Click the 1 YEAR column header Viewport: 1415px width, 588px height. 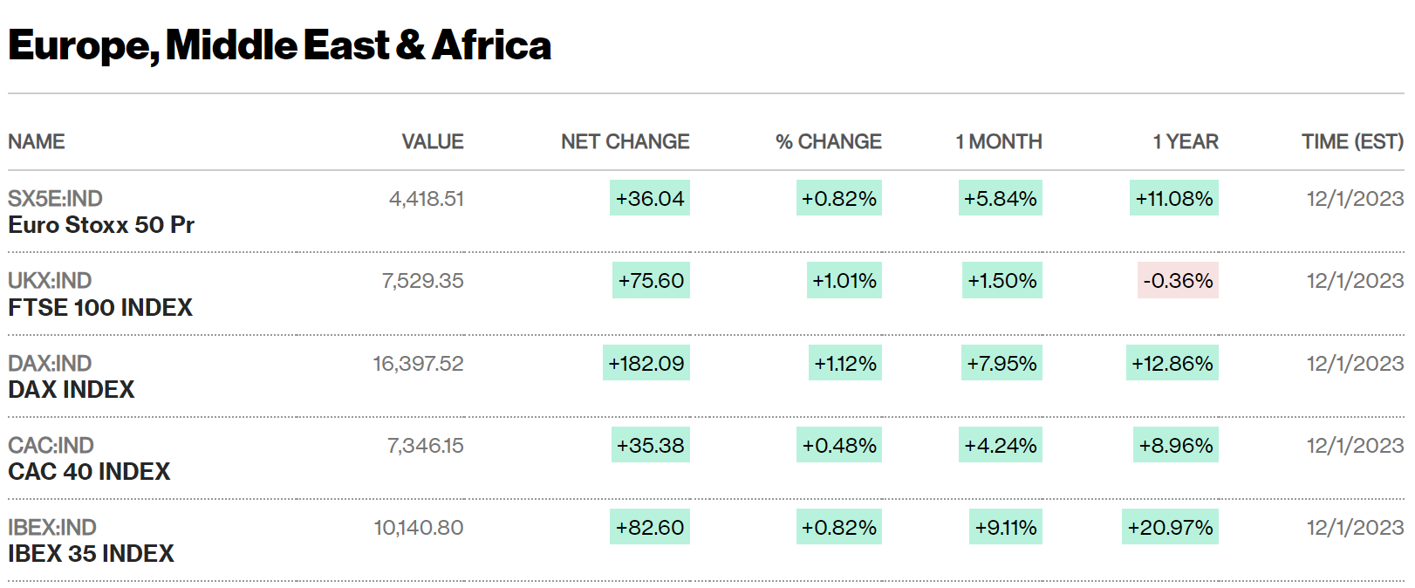point(1186,141)
